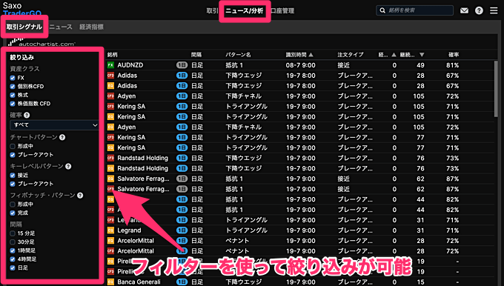The width and height of the screenshot is (504, 286).
Task: Click the CFD badge beside ArcelorMittal
Action: tap(110, 250)
